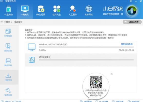This screenshot has height=102, width=143.
Task: Click the version info icon in status bar
Action: coord(2,101)
